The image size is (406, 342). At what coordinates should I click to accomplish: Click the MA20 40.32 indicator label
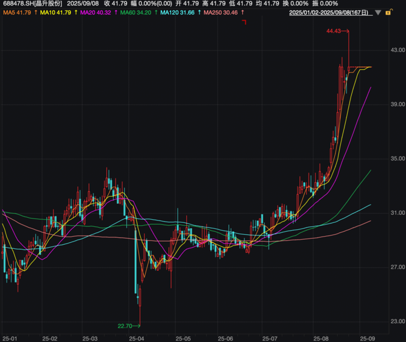pyautogui.click(x=96, y=12)
